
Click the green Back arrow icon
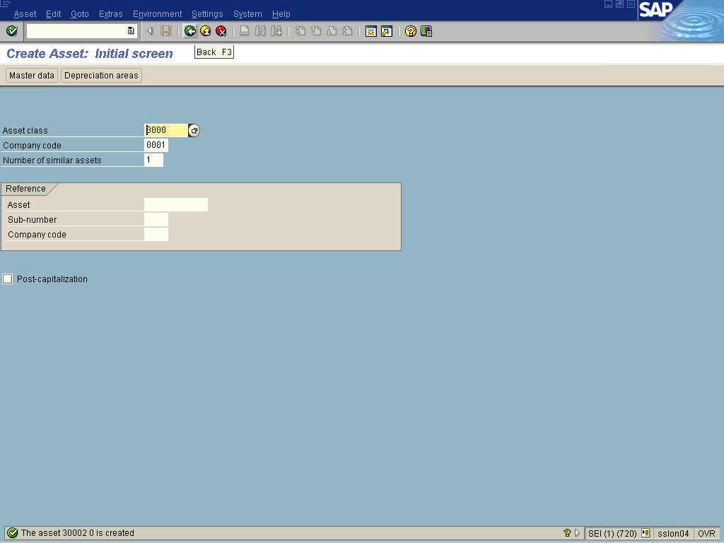pos(189,31)
